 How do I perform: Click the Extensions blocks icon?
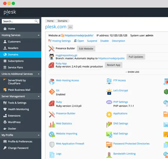coord(5,116)
